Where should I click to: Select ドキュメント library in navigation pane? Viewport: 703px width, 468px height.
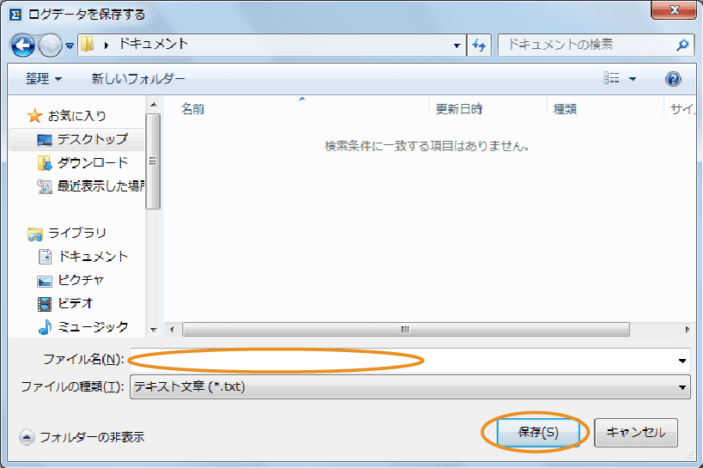[94, 256]
